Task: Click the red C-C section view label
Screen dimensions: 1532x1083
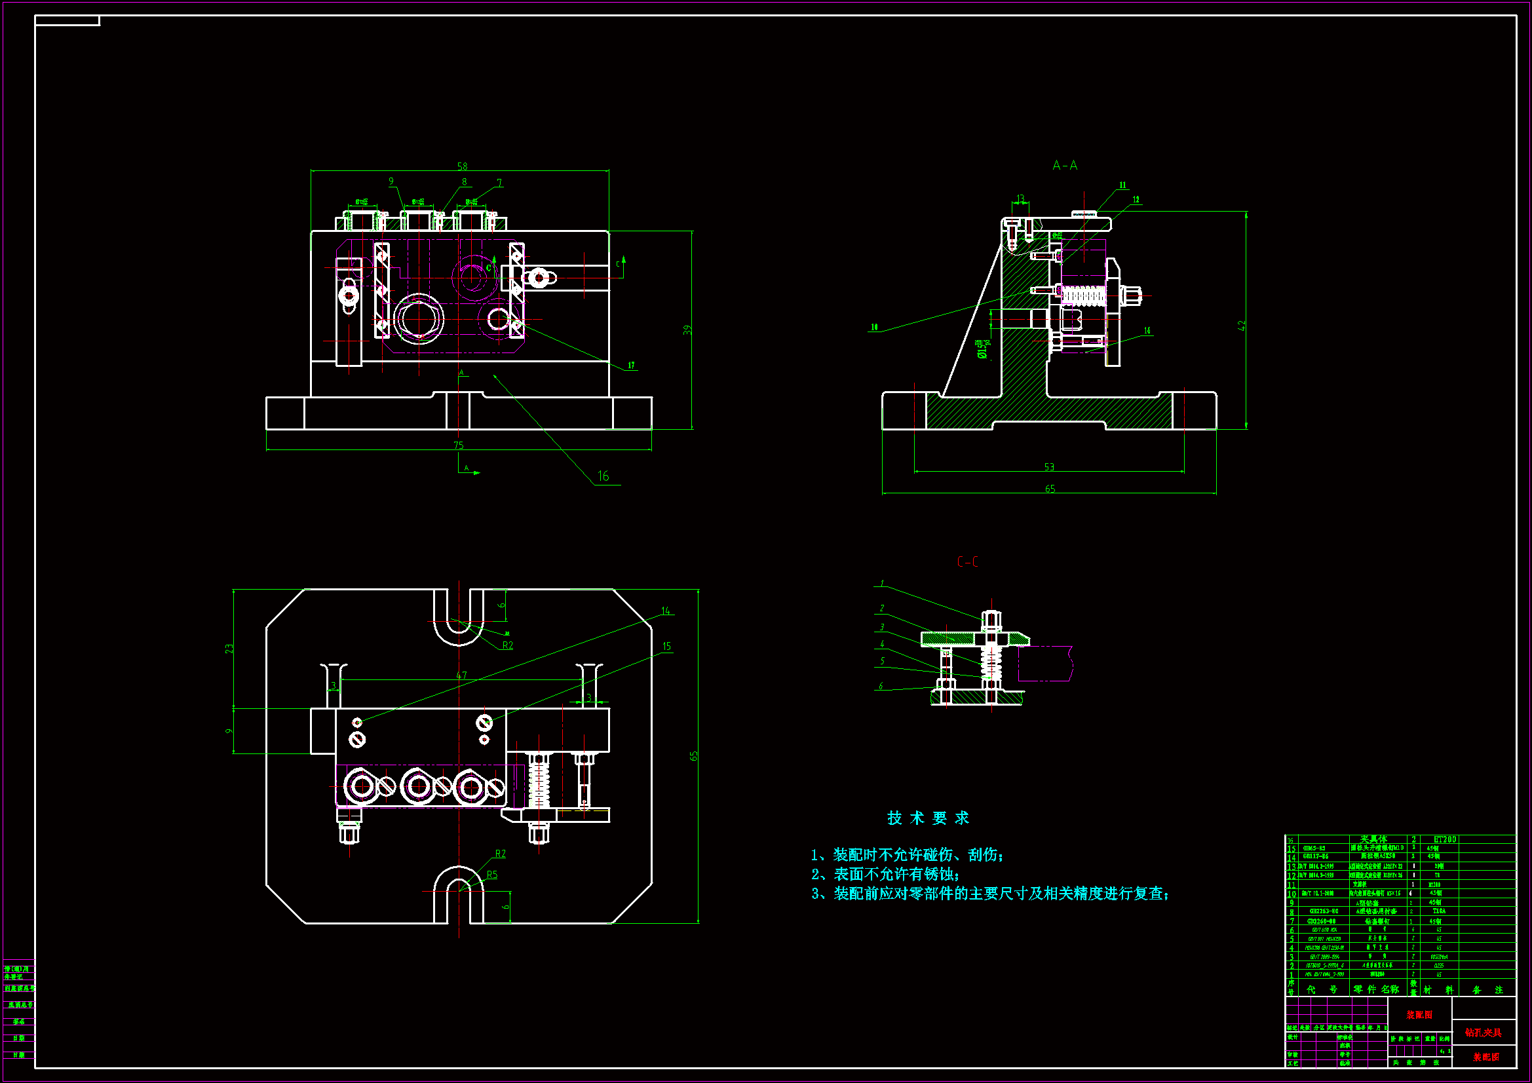Action: (968, 562)
